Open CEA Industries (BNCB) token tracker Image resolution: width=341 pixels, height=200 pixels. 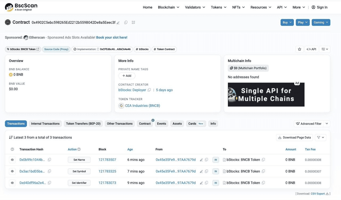point(143,106)
